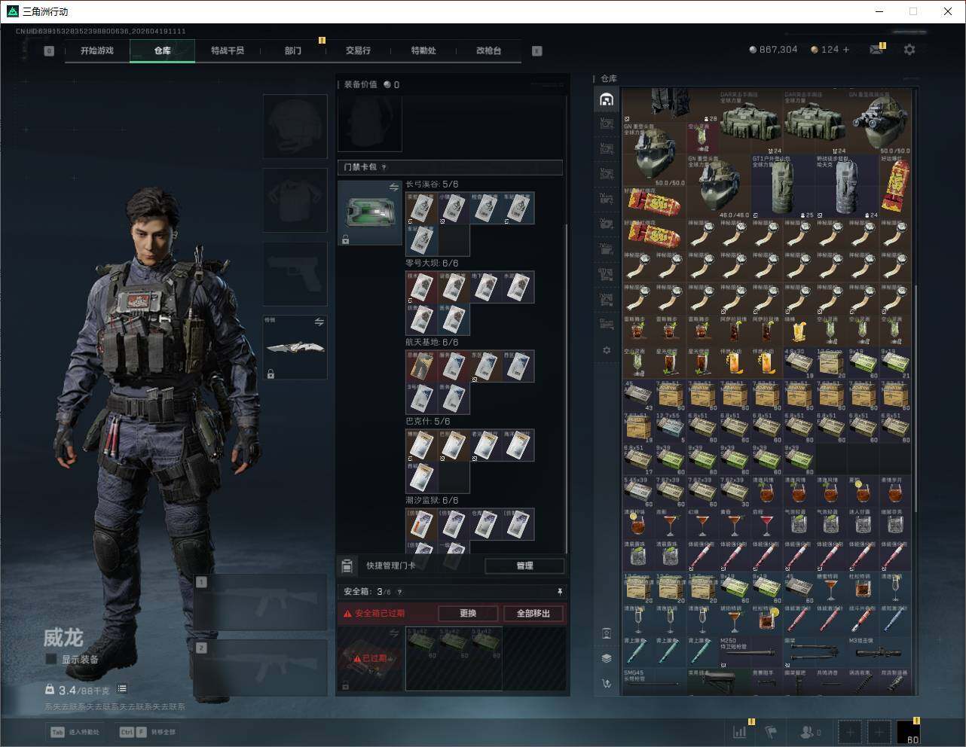966x747 pixels.
Task: Add premium currency next to 124
Action: click(846, 50)
